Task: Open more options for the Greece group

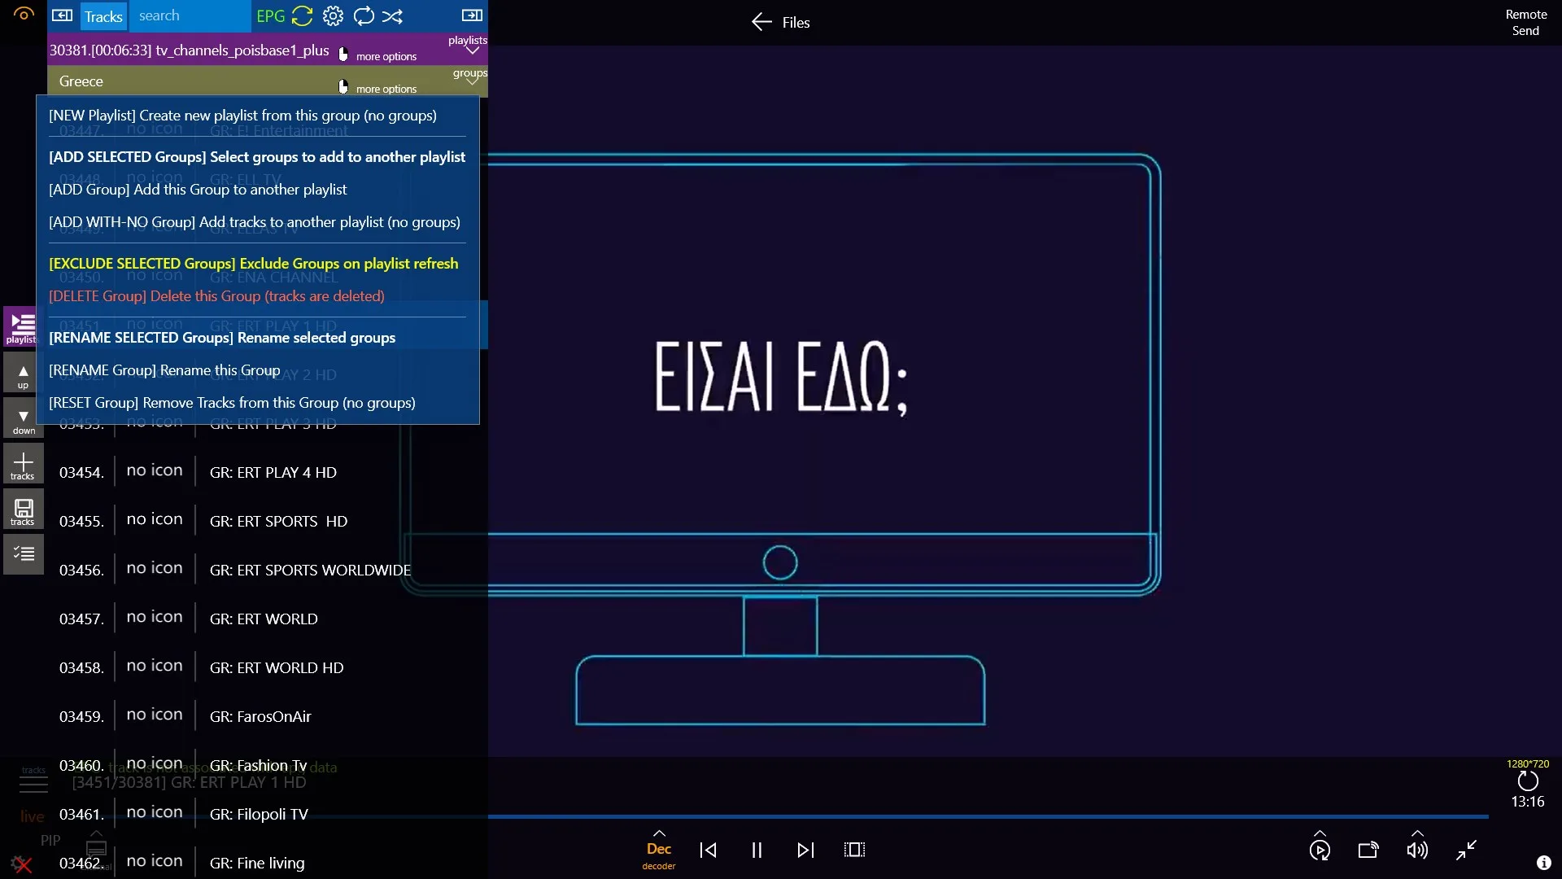Action: pyautogui.click(x=378, y=88)
